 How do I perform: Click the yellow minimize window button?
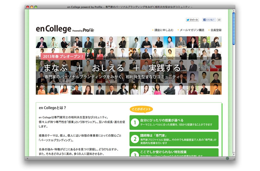point(32,7)
